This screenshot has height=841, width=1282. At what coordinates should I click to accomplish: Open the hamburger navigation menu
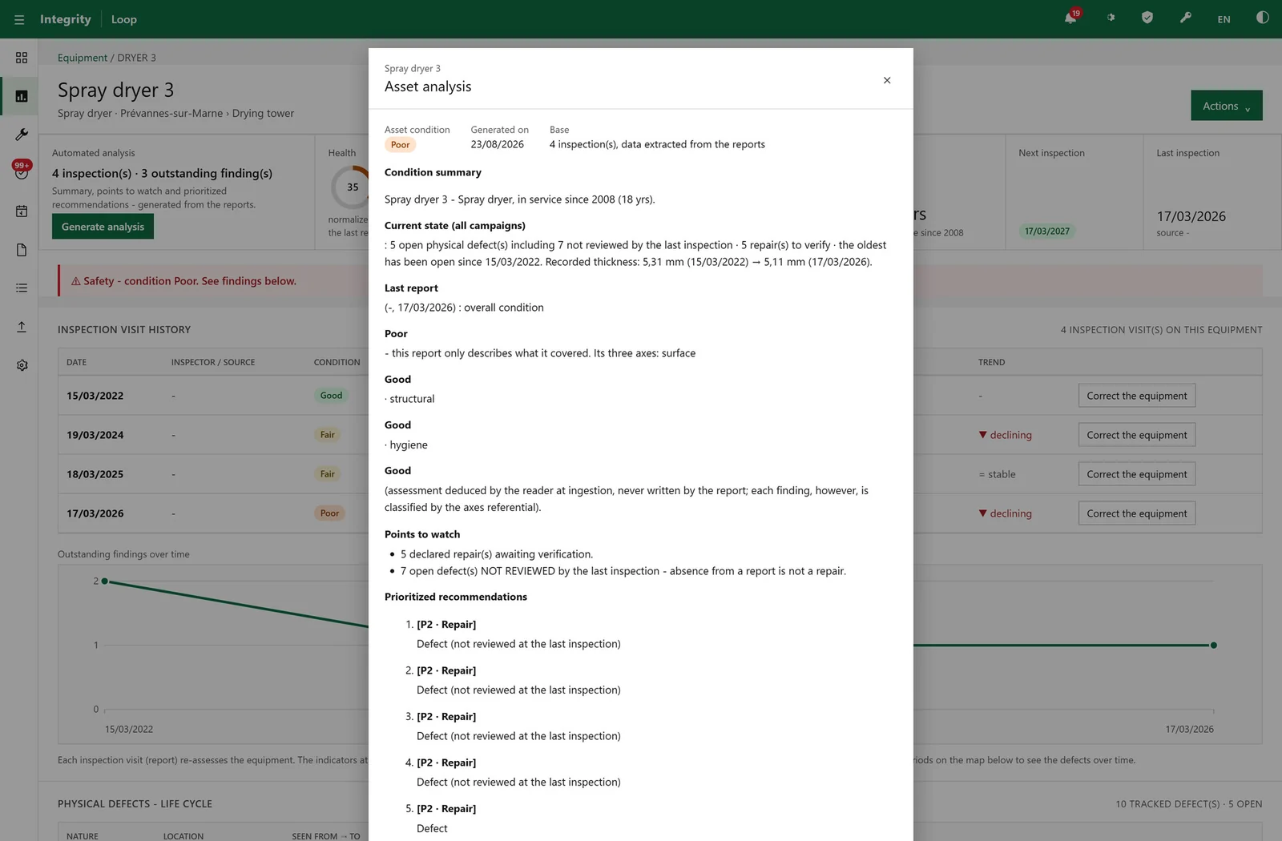19,19
